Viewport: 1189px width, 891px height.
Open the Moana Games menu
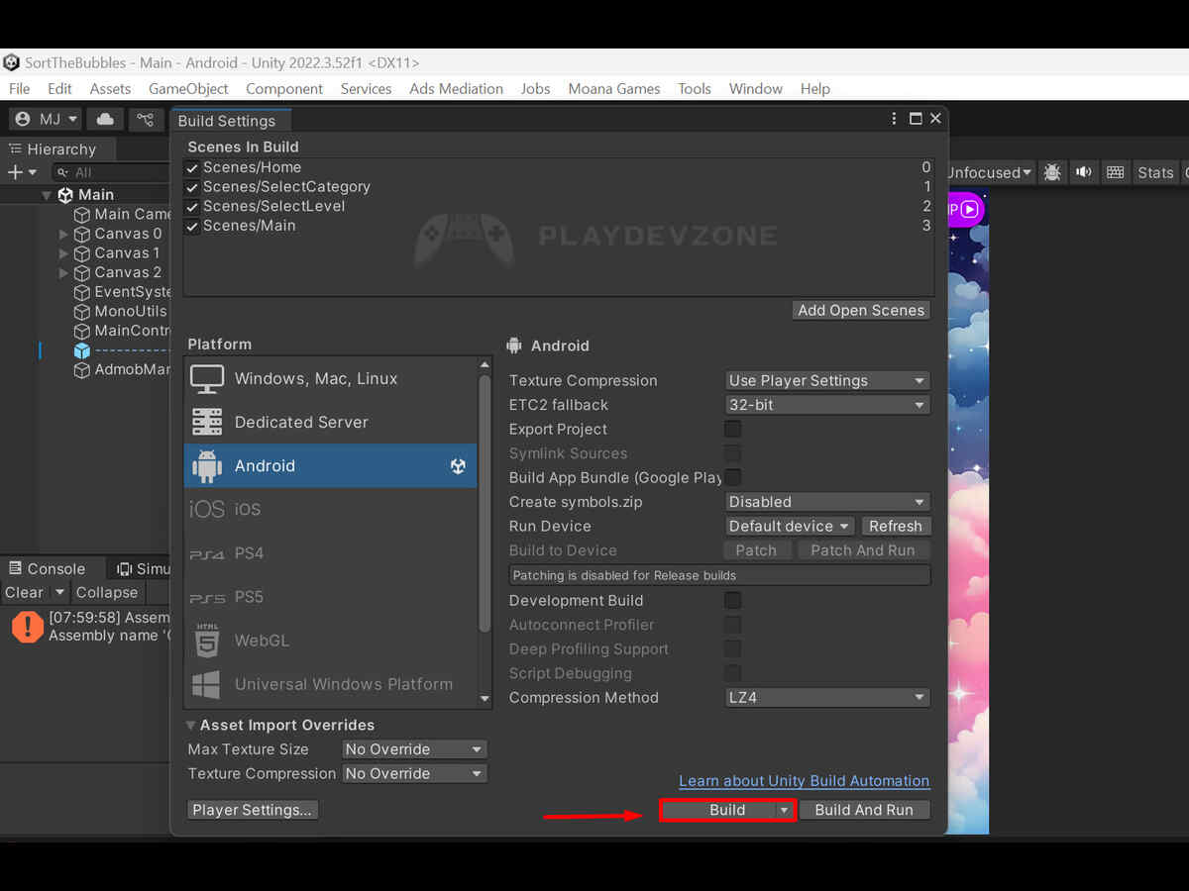pos(614,89)
